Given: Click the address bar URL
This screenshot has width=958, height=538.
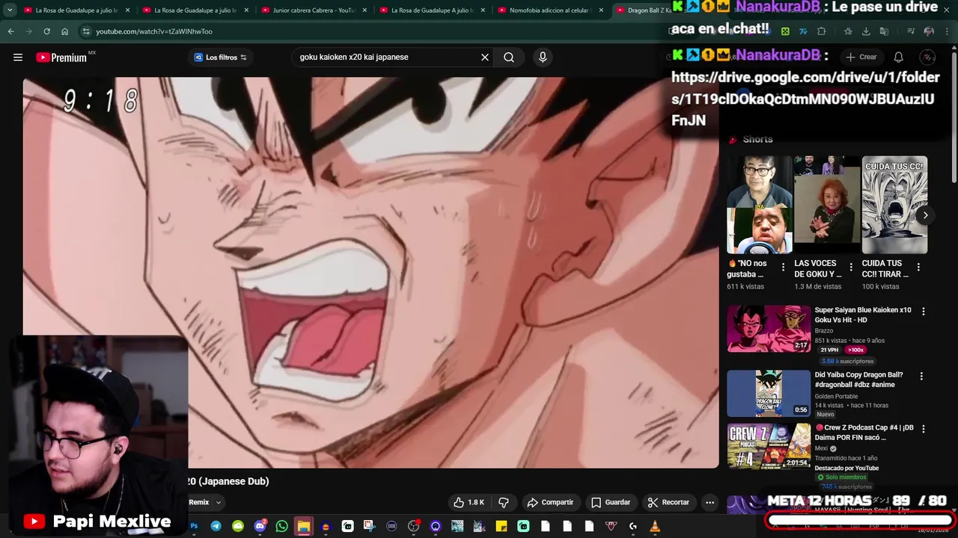Looking at the screenshot, I should (x=154, y=31).
